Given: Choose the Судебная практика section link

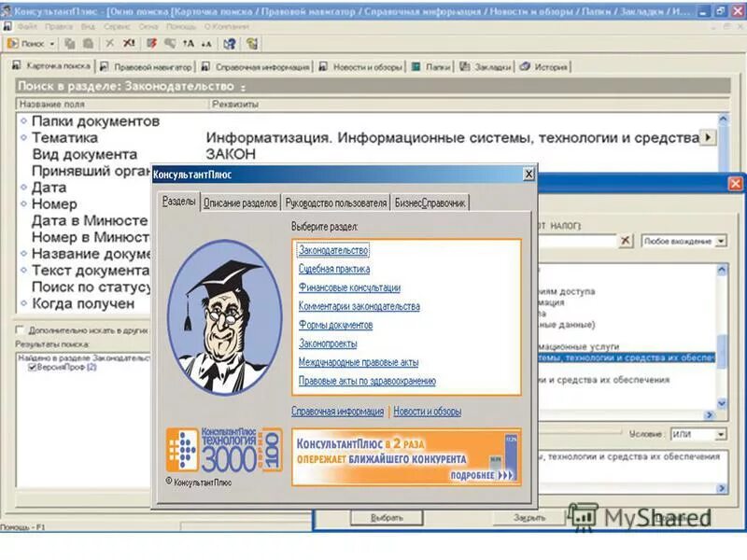Looking at the screenshot, I should coord(334,269).
